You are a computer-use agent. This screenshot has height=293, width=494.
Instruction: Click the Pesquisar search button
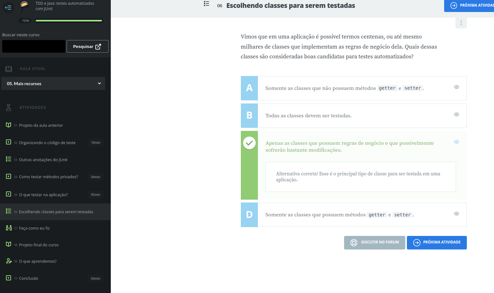pyautogui.click(x=87, y=46)
